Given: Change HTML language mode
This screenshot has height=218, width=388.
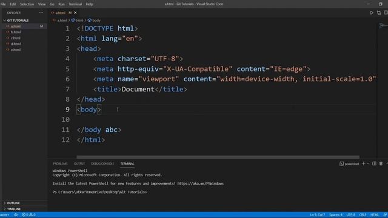Looking at the screenshot, I should [x=375, y=215].
